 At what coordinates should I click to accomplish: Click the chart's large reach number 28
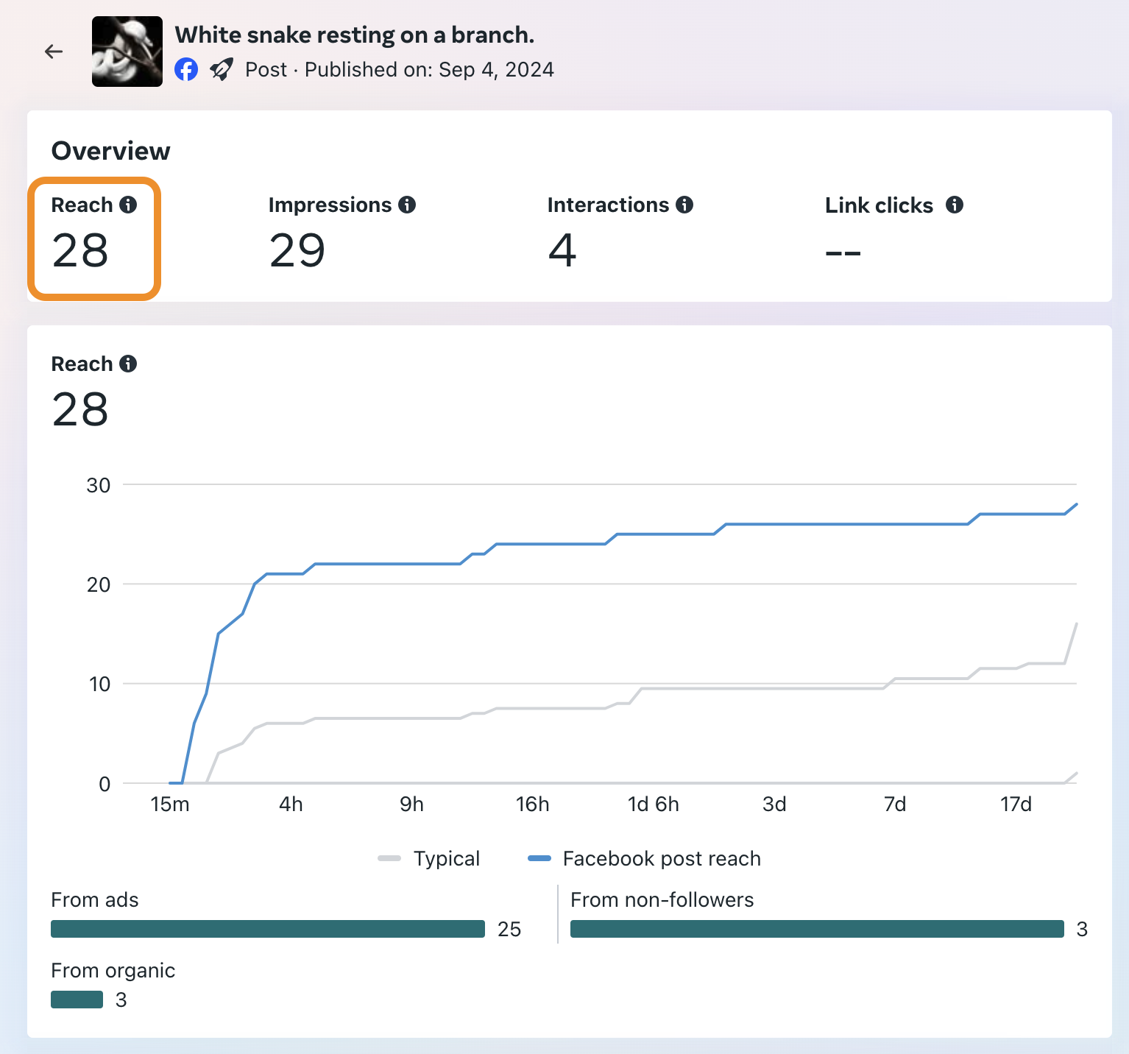[x=80, y=409]
